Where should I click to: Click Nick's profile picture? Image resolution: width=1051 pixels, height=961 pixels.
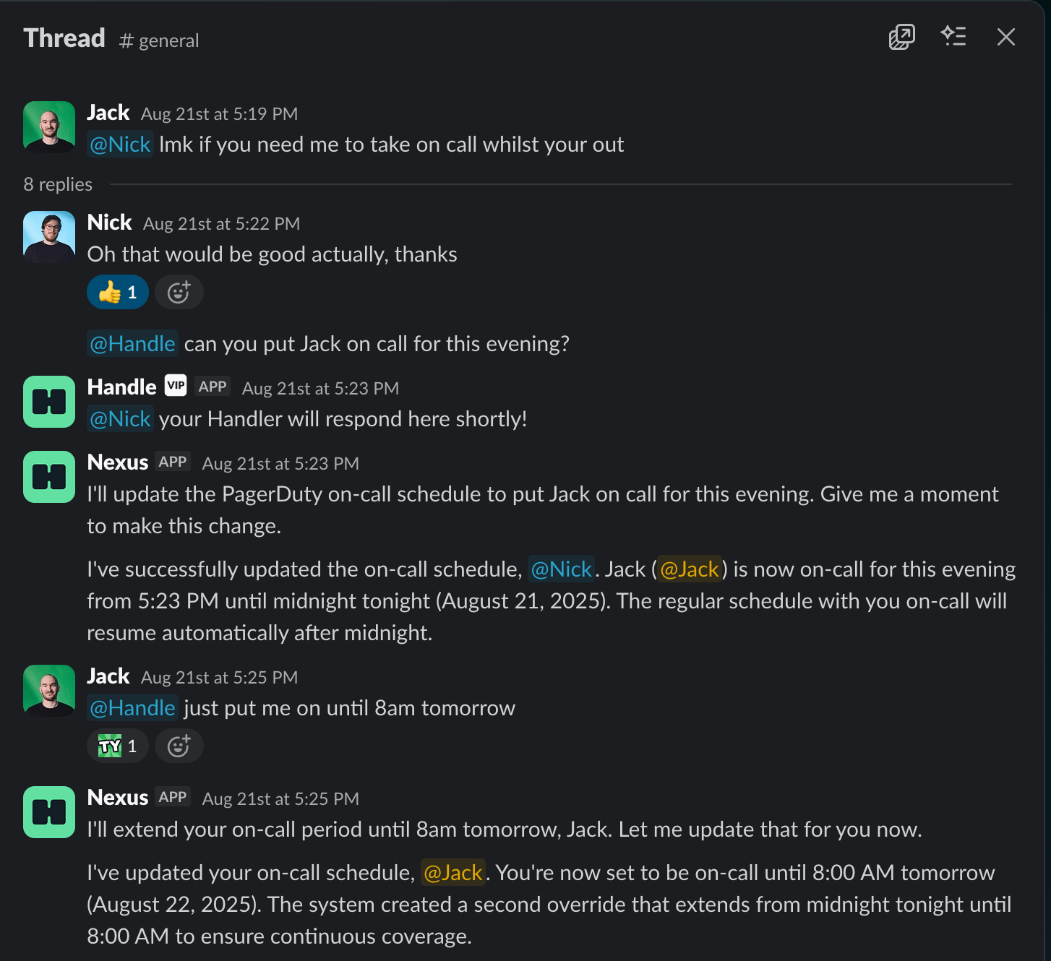[x=49, y=237]
